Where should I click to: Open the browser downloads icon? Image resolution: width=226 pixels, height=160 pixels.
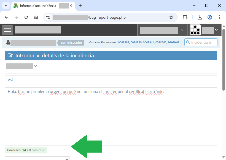tap(200, 17)
